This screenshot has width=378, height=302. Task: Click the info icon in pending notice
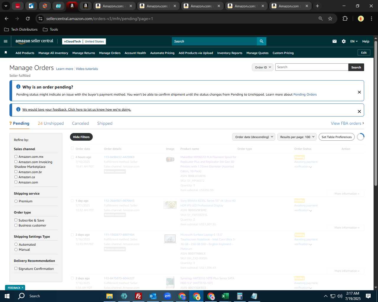18,87
